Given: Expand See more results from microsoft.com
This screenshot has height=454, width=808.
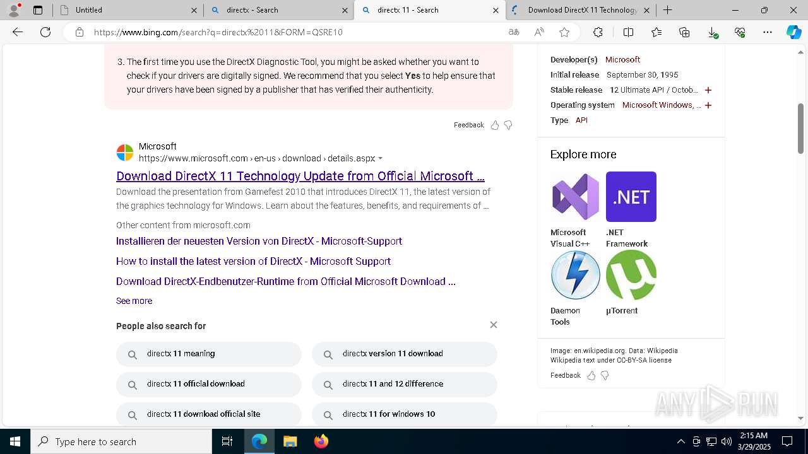Looking at the screenshot, I should tap(134, 301).
